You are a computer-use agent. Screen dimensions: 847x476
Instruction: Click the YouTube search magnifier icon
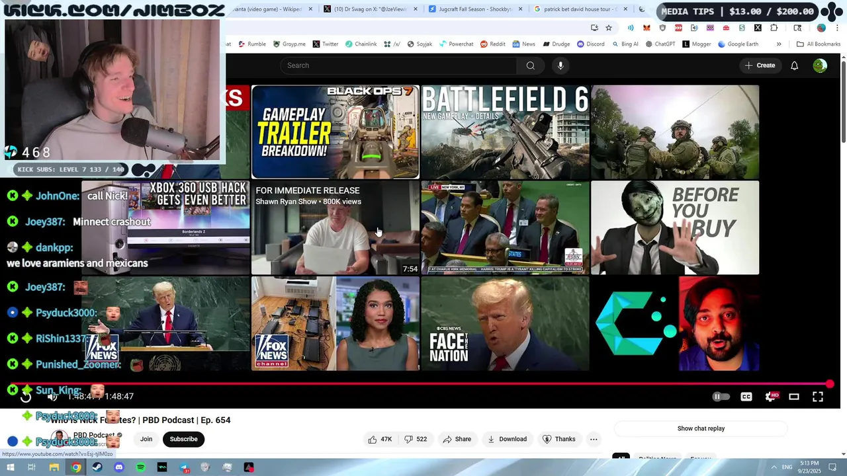[x=530, y=65]
